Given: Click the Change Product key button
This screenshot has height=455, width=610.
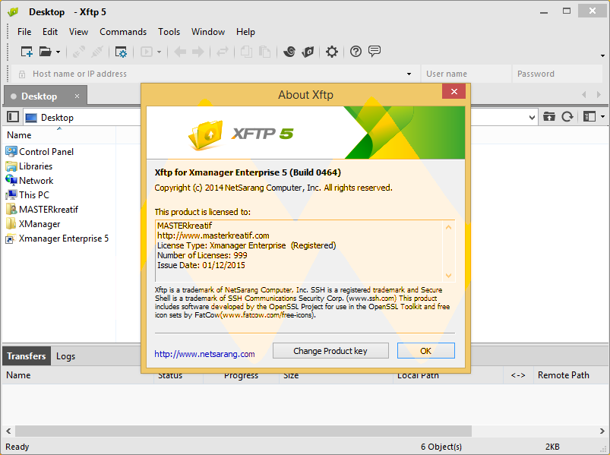Looking at the screenshot, I should (330, 351).
